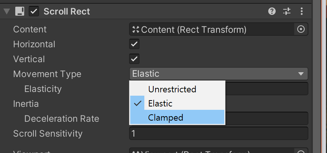Open Scroll Rect presets icon
The width and height of the screenshot is (327, 153).
click(286, 12)
